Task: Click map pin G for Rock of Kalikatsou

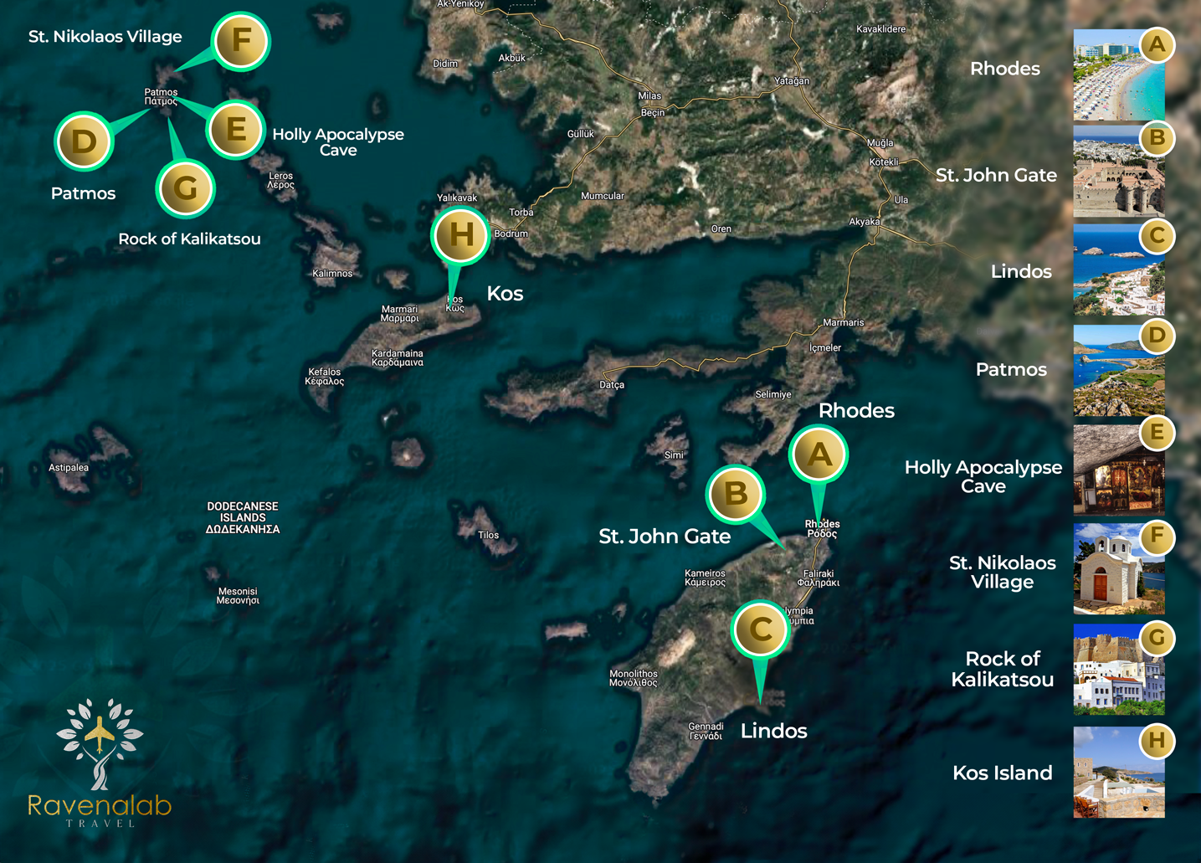Action: [x=185, y=188]
